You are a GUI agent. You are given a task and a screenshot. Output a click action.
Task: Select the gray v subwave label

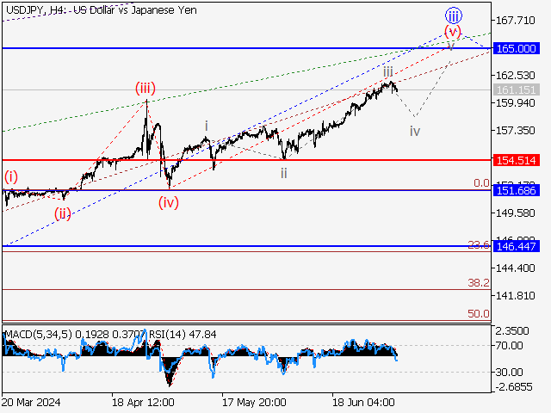coord(451,46)
